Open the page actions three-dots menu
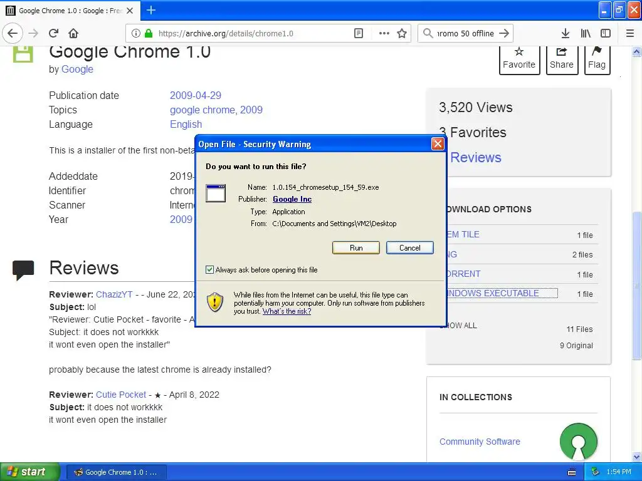This screenshot has height=481, width=642. [x=384, y=34]
